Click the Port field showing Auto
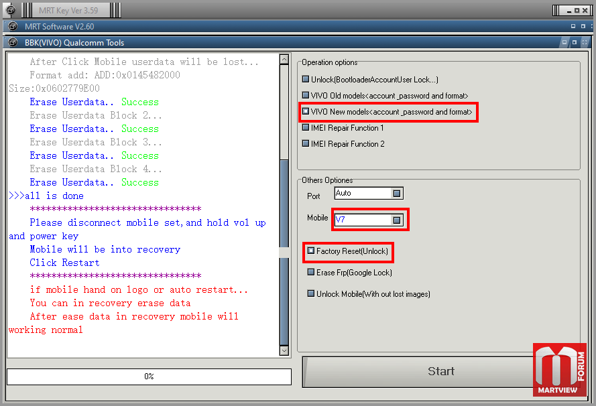This screenshot has width=596, height=406. click(x=368, y=194)
